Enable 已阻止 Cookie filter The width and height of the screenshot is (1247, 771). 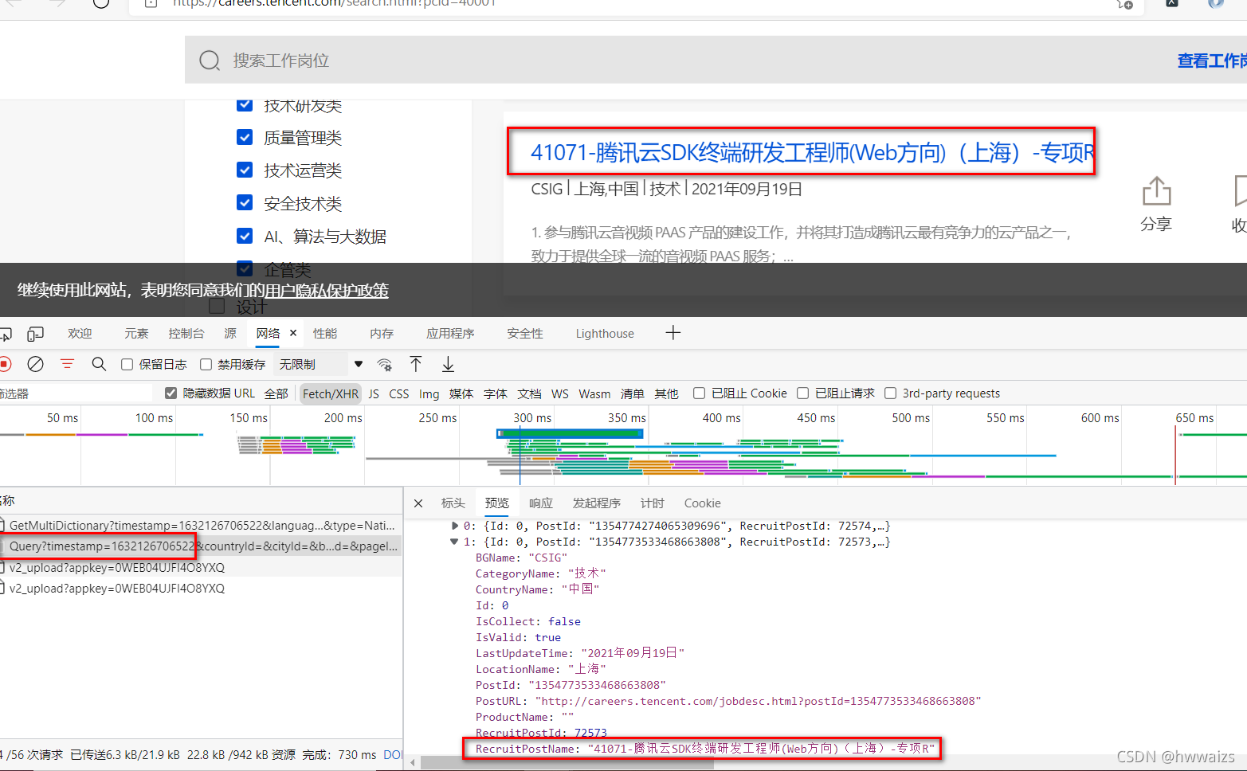[699, 393]
